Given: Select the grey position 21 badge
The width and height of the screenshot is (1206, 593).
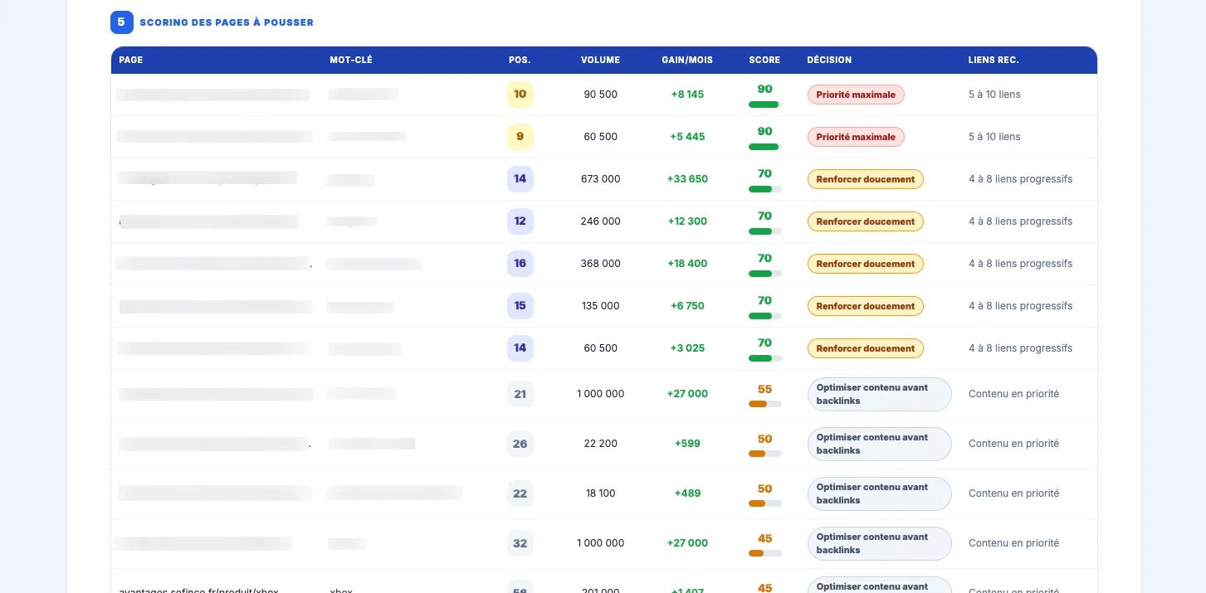Looking at the screenshot, I should tap(520, 394).
